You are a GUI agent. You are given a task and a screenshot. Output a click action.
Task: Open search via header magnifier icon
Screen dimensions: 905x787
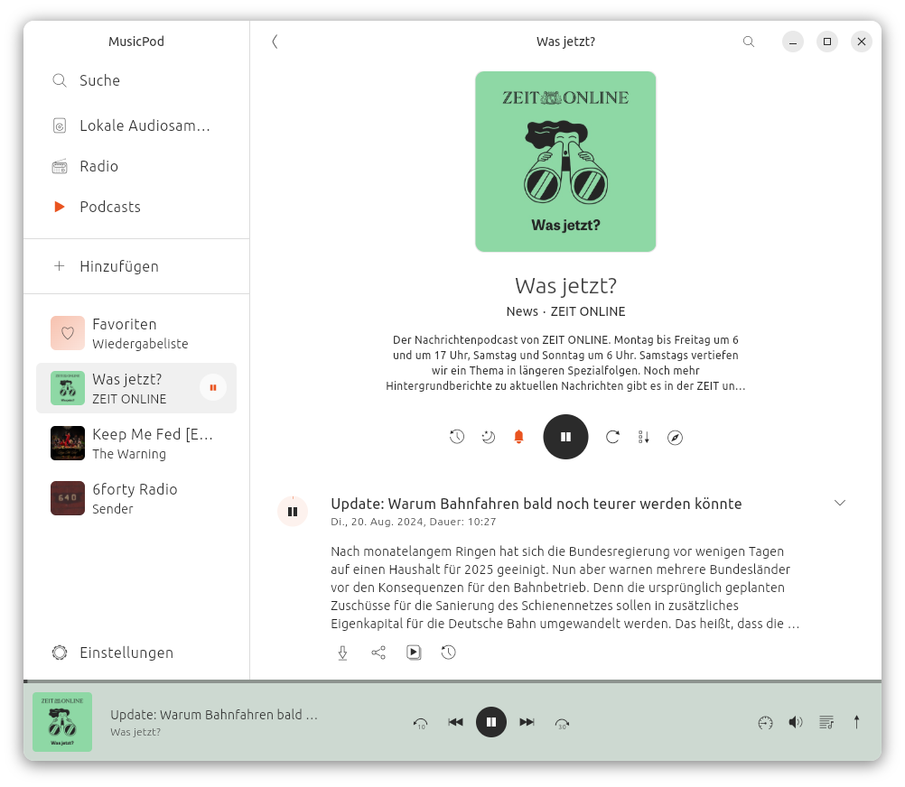click(x=749, y=42)
